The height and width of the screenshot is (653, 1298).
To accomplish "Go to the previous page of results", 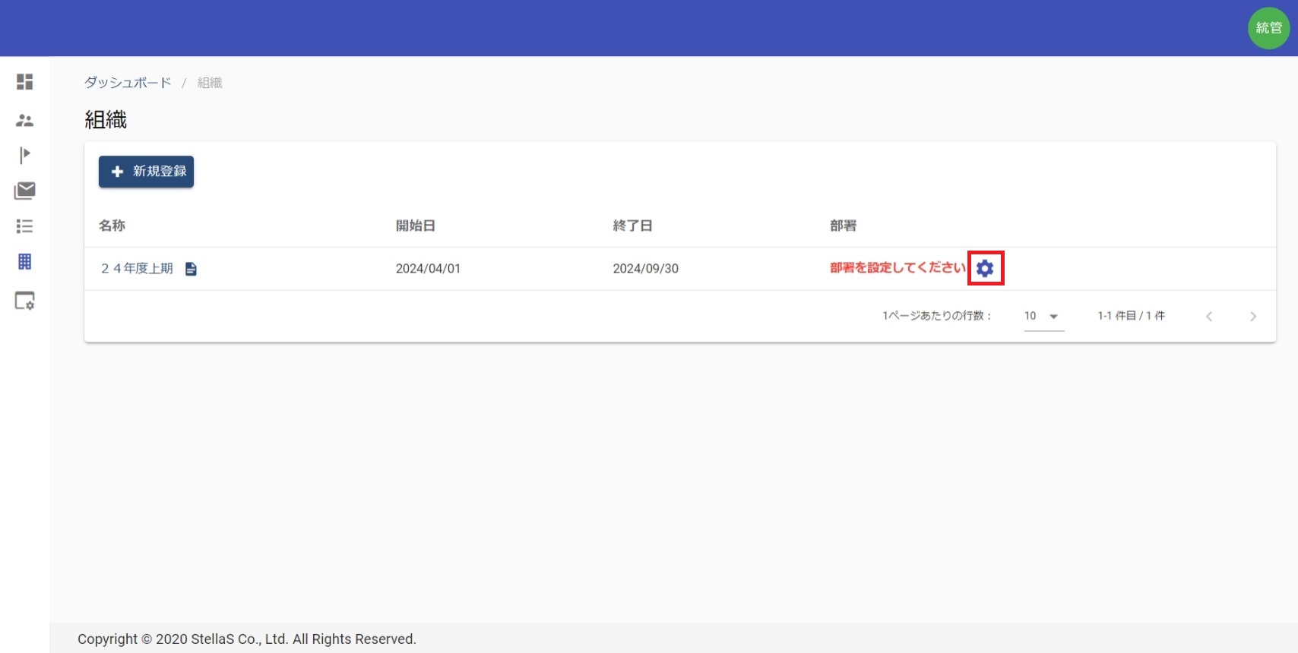I will pyautogui.click(x=1209, y=317).
